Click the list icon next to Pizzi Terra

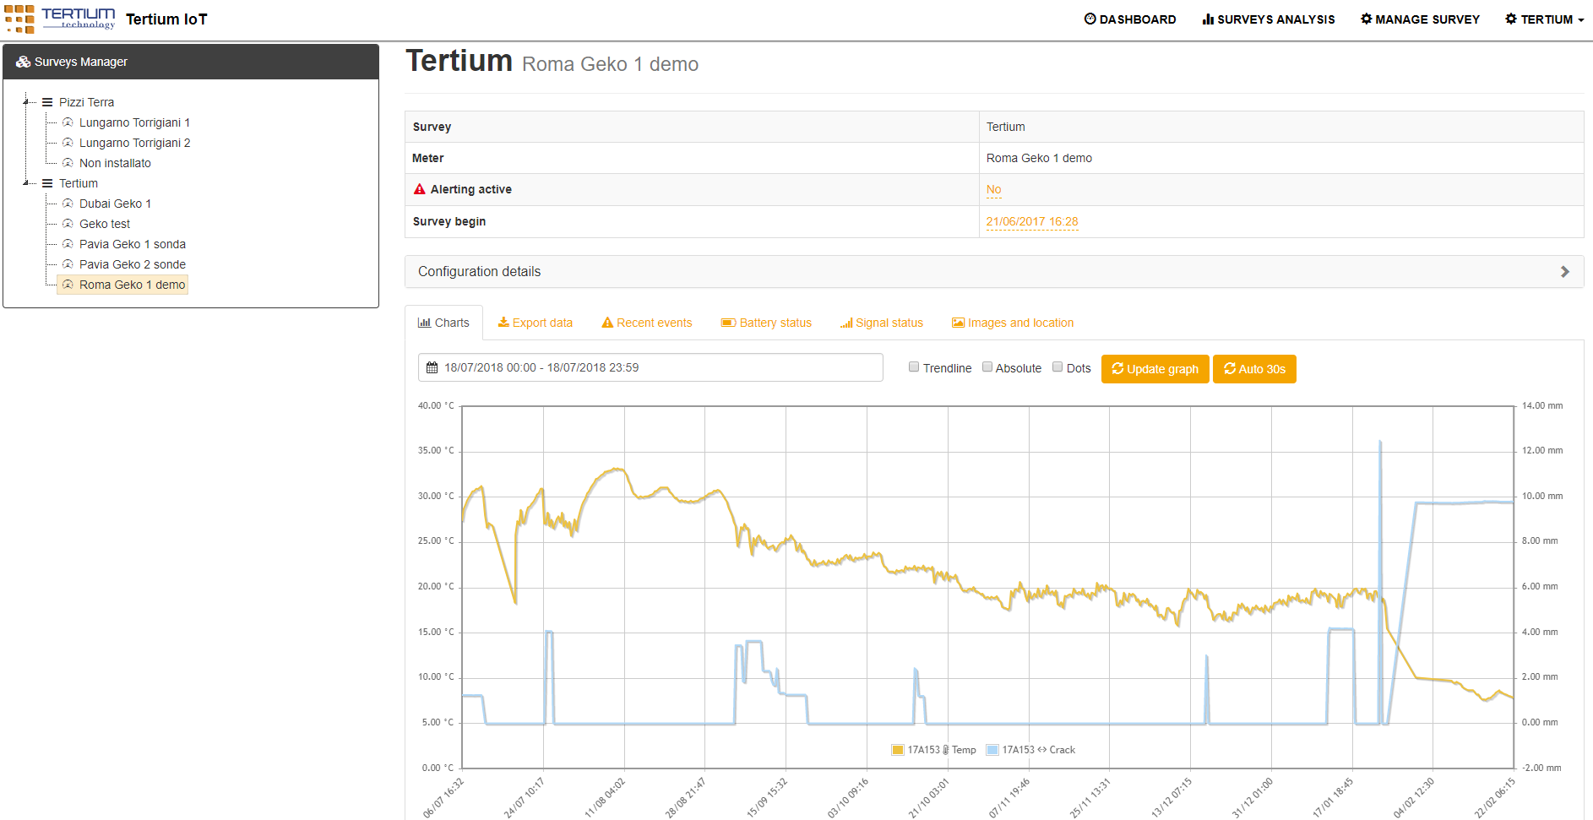pos(47,102)
